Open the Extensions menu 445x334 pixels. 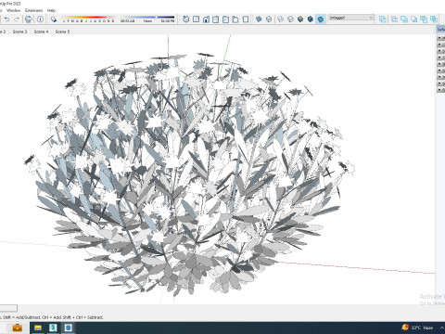33,10
